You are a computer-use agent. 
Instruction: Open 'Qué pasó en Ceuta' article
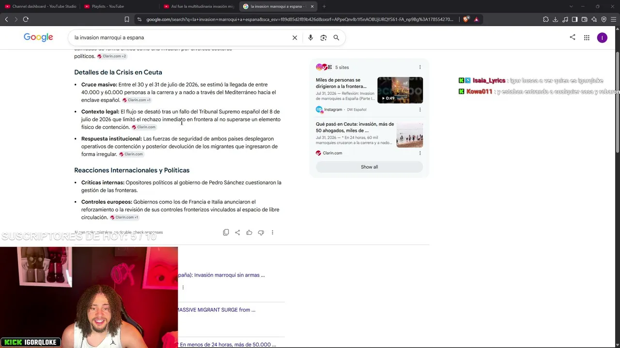(355, 127)
